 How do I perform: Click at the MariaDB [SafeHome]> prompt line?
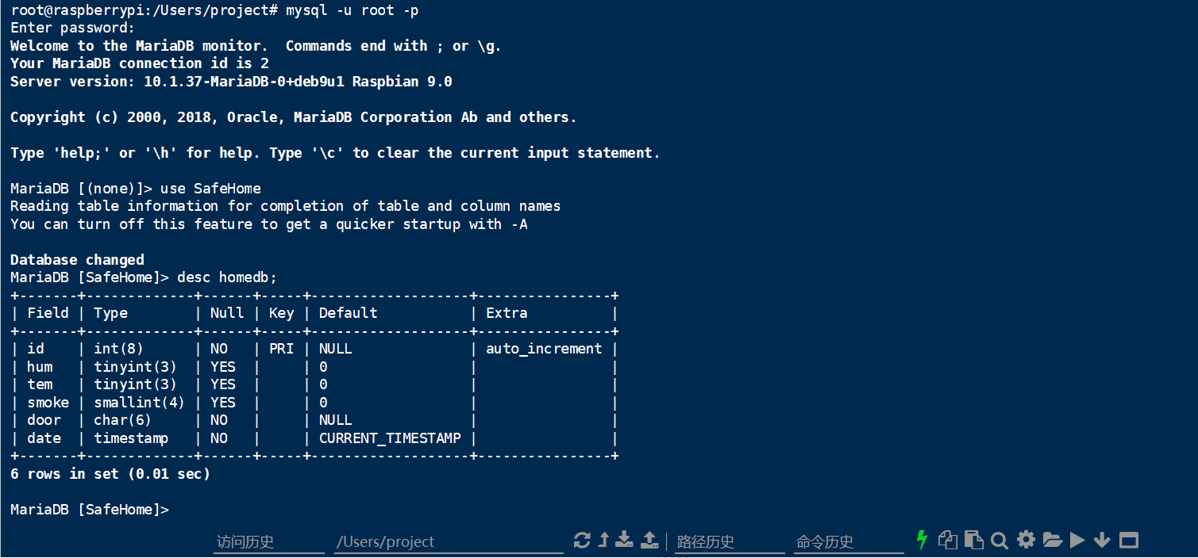90,510
